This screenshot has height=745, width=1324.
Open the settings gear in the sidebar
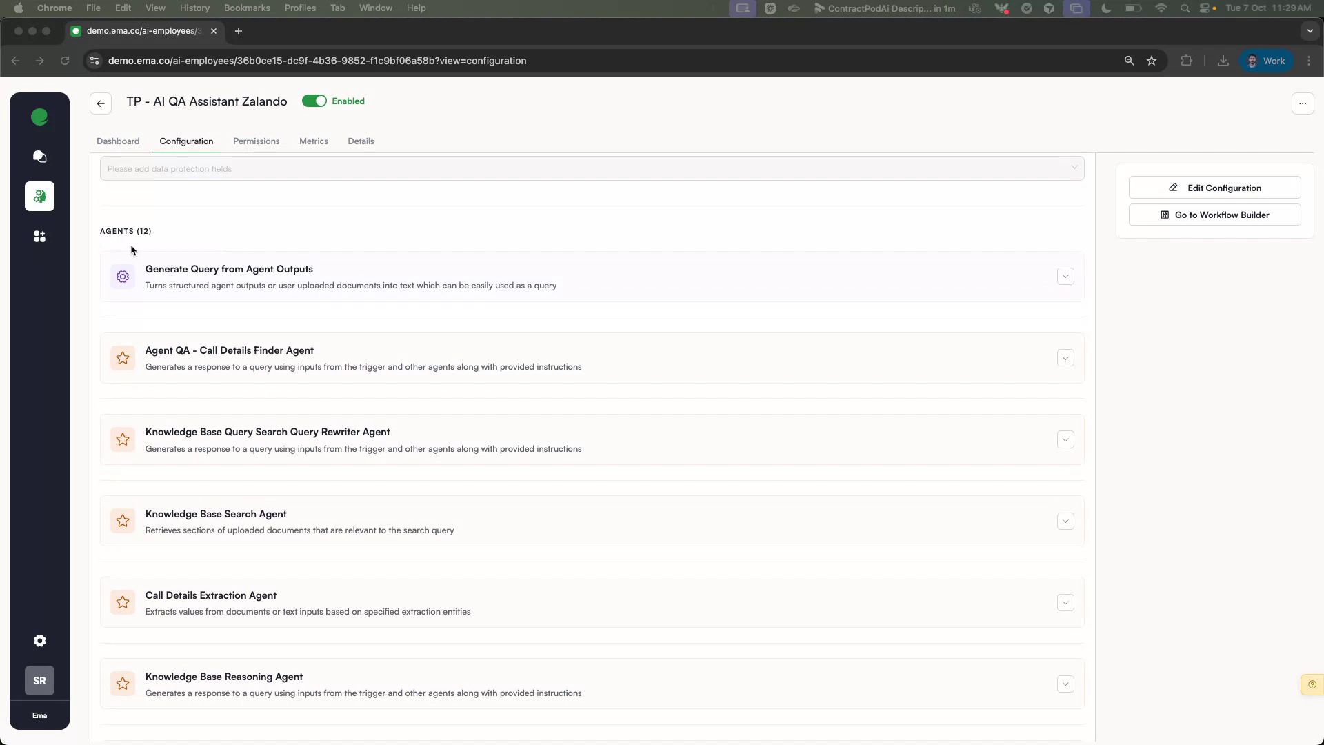[x=39, y=641]
